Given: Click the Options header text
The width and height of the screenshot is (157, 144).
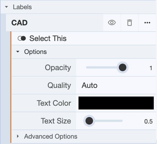Looking at the screenshot, I should (35, 52).
